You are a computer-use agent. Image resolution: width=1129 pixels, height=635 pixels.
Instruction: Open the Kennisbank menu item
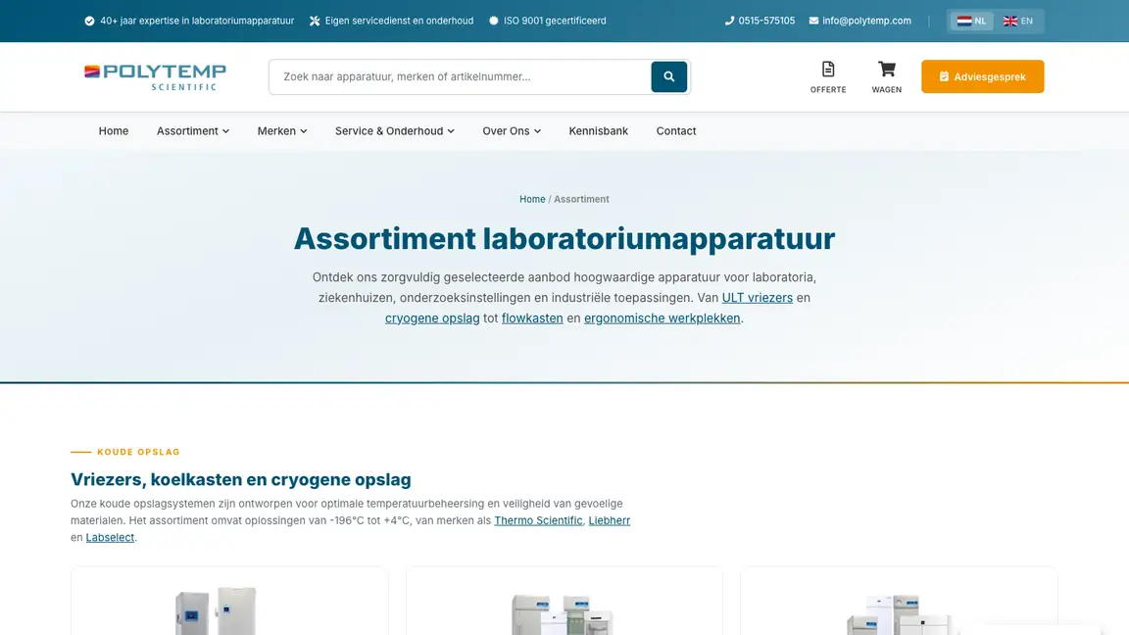(599, 131)
